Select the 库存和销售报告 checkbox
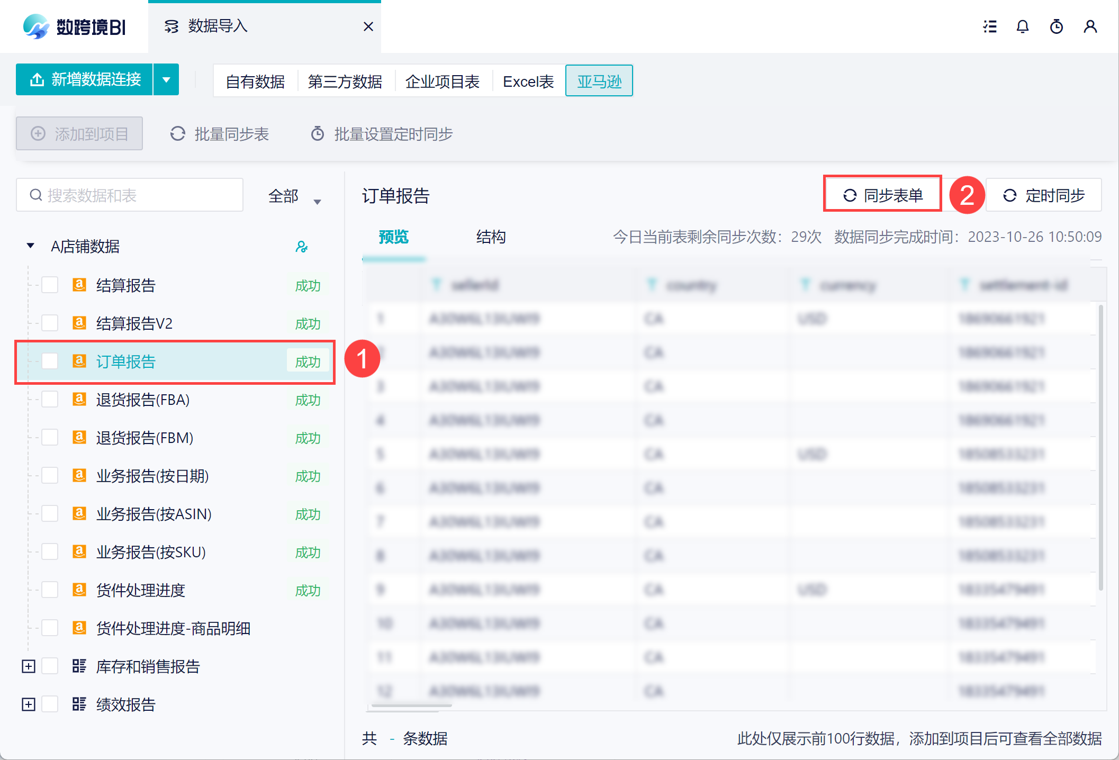1119x760 pixels. pyautogui.click(x=50, y=666)
